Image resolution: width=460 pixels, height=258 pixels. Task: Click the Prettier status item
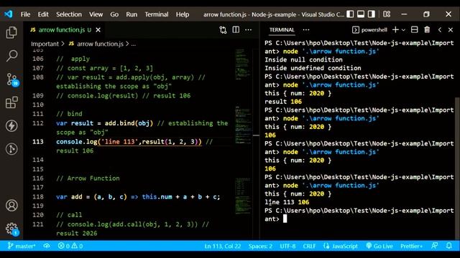pyautogui.click(x=411, y=247)
